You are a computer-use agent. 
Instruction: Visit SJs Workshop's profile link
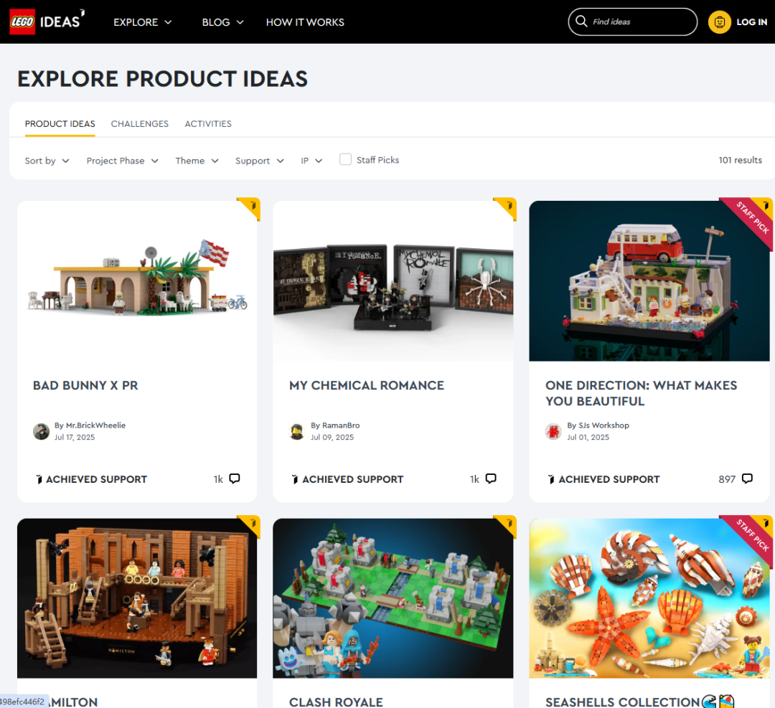tap(603, 425)
